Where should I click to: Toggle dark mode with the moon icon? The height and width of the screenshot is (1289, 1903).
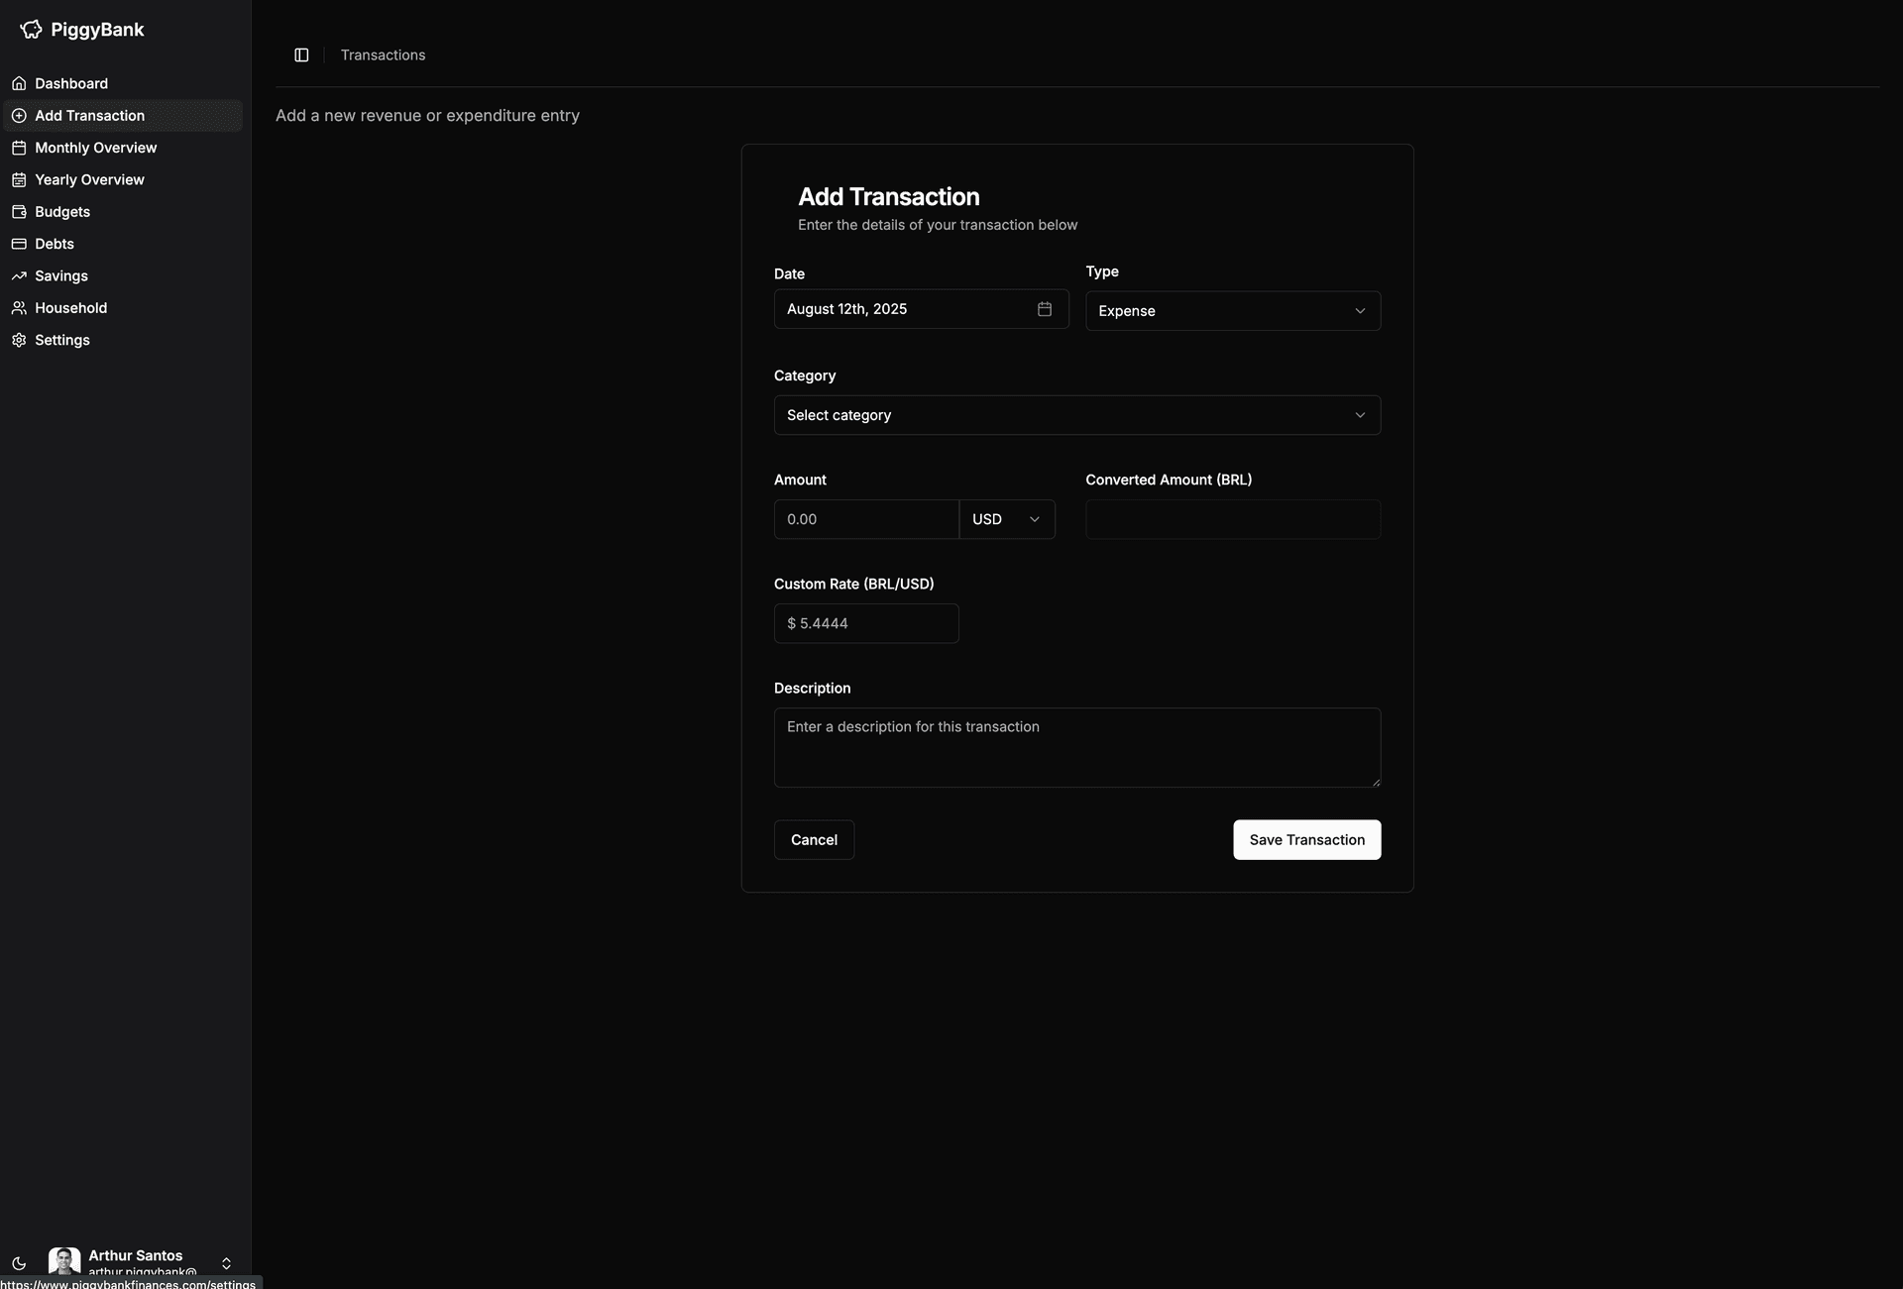pos(19,1262)
